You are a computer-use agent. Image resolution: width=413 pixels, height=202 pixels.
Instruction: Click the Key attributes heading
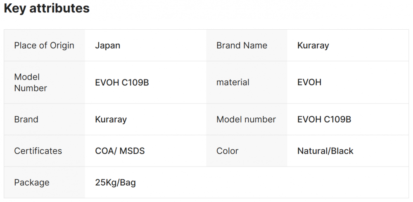(47, 8)
